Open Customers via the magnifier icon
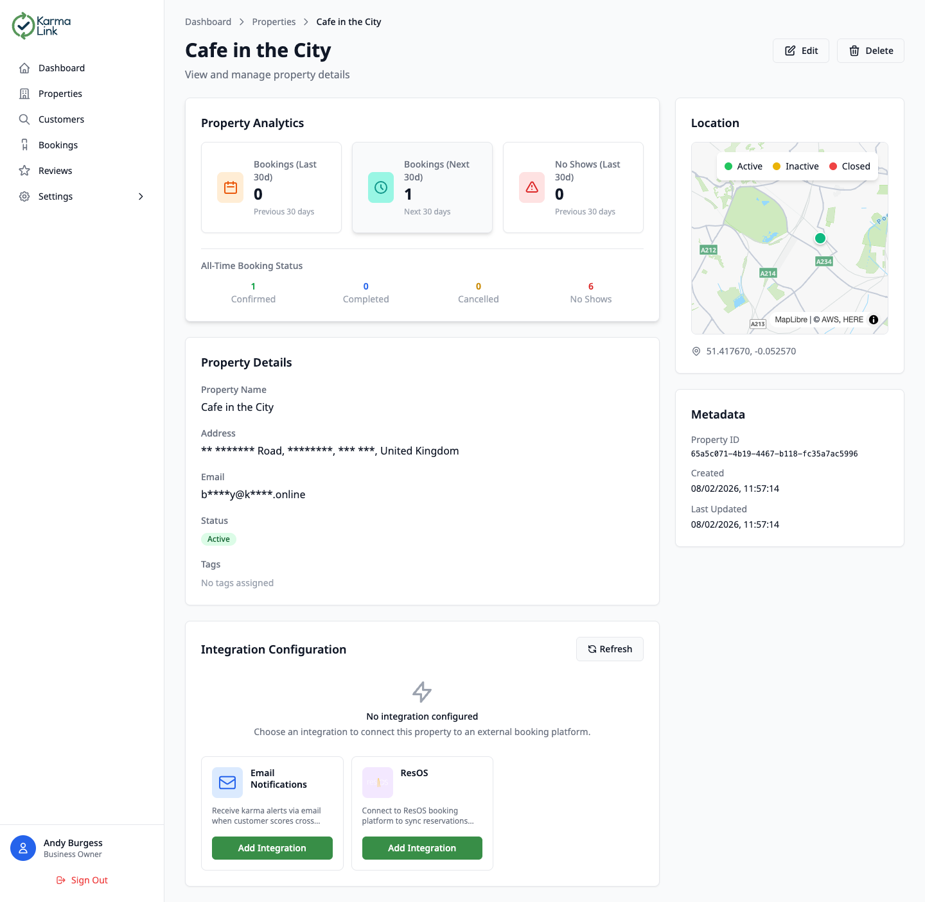Image resolution: width=925 pixels, height=902 pixels. point(24,119)
